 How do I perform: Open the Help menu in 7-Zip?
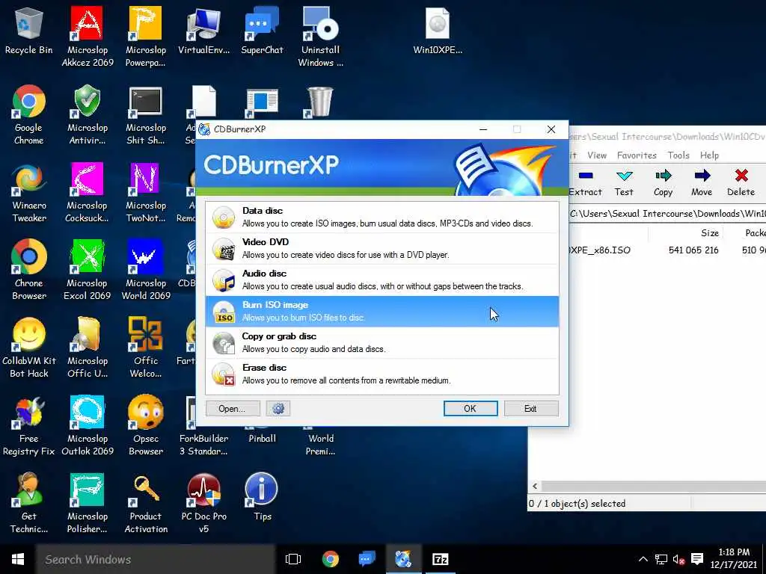coord(709,155)
